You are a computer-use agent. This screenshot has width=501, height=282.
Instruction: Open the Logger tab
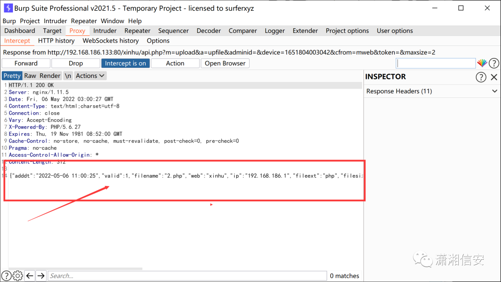click(x=275, y=31)
